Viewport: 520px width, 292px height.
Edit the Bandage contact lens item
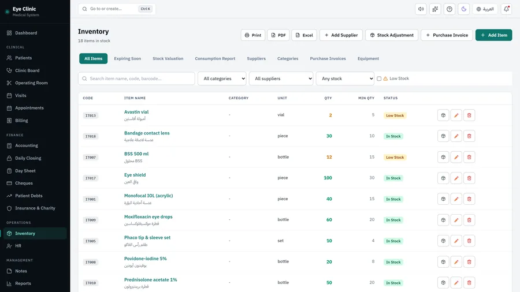click(x=456, y=136)
